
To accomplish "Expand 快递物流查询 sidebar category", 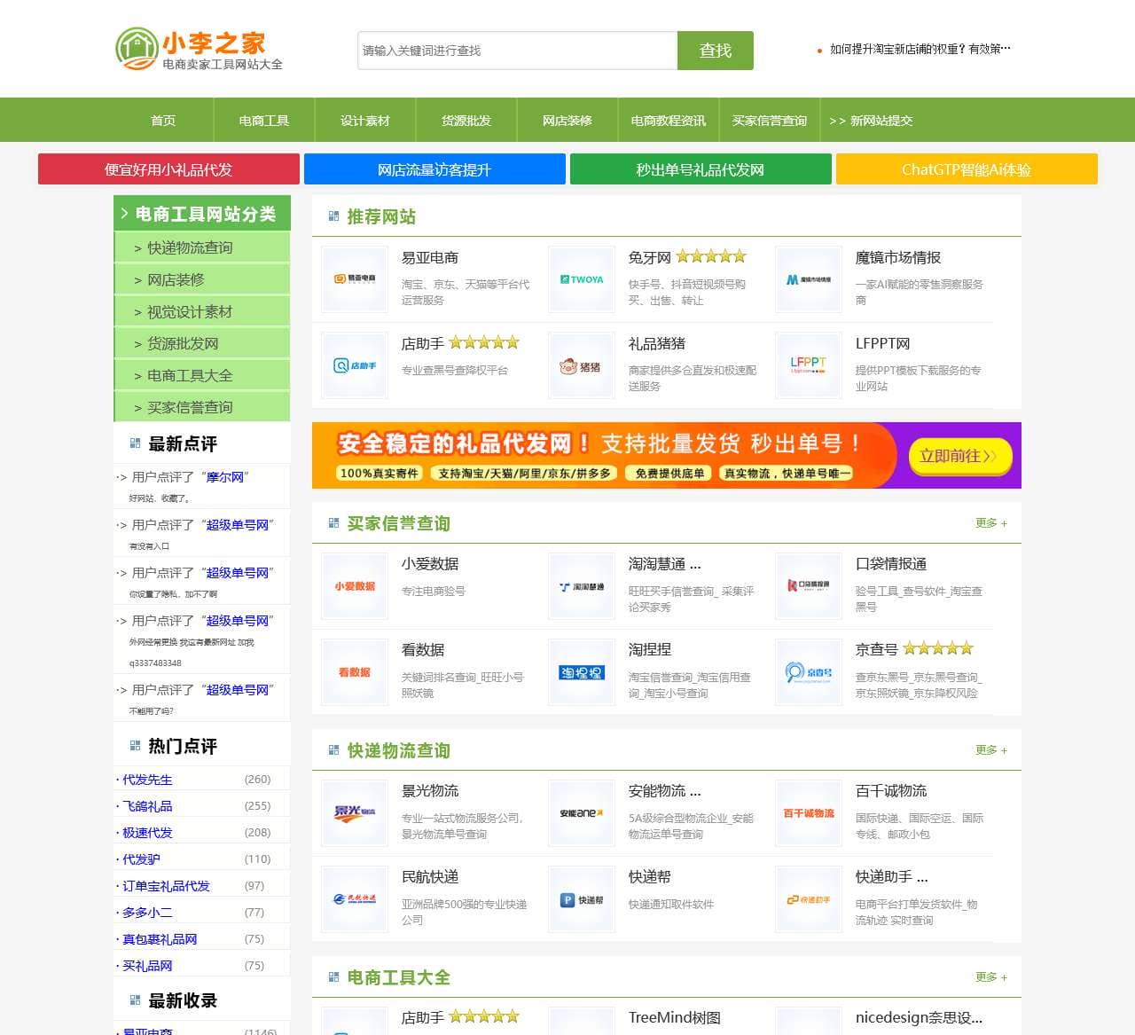I will [x=202, y=247].
